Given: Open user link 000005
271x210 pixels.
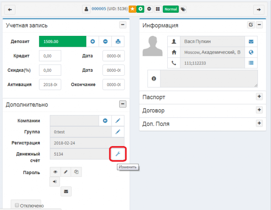Looking at the screenshot, I should pyautogui.click(x=99, y=9).
